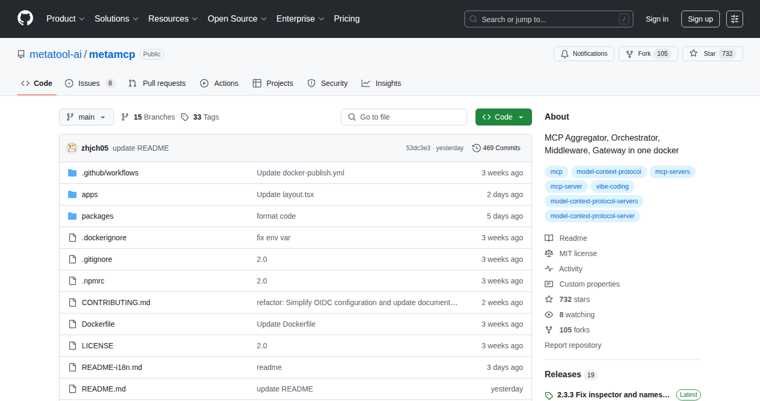Viewport: 760px width, 401px height.
Task: Open the green Code dropdown button
Action: [x=503, y=117]
